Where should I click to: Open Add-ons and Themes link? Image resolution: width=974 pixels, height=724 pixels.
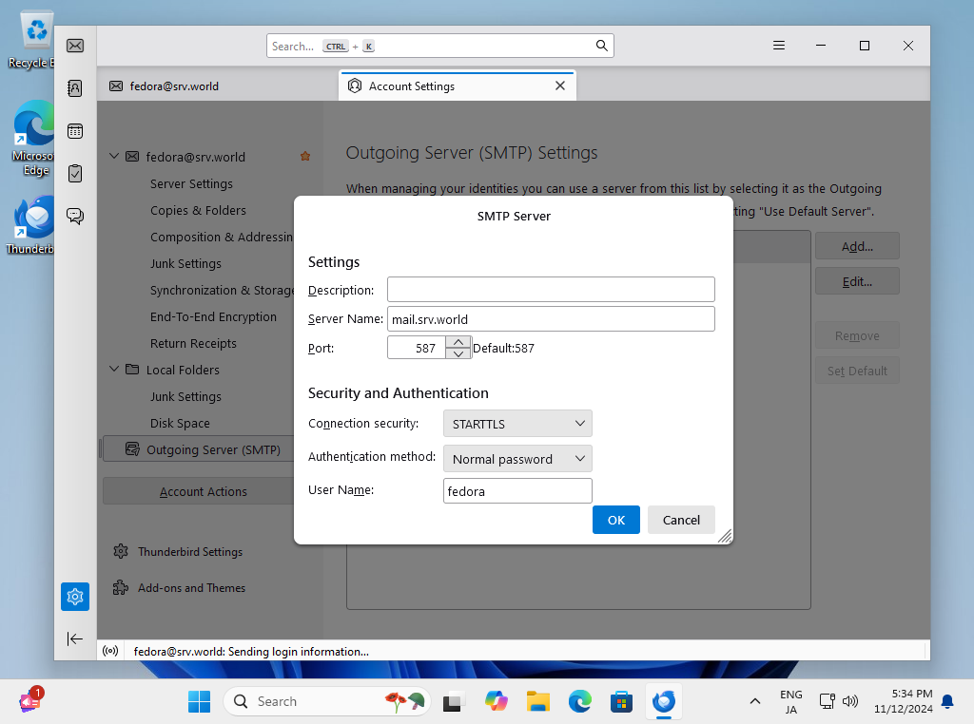click(x=191, y=587)
